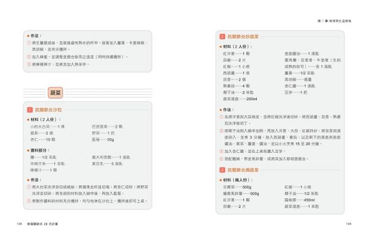This screenshot has width=367, height=244.
Task: Click the step beginning "加入蜂蜜"
Action: tap(78, 57)
